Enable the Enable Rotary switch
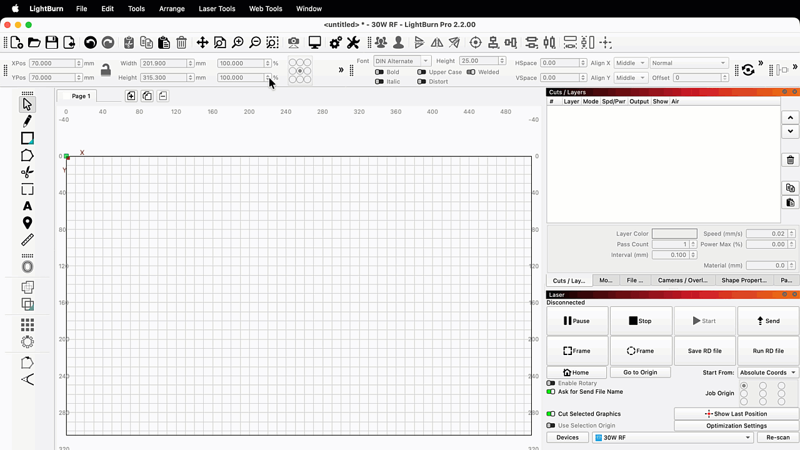800x450 pixels. [x=551, y=383]
